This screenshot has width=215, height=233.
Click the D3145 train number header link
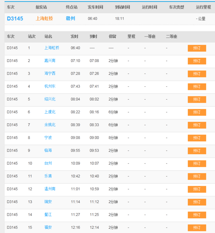15,18
